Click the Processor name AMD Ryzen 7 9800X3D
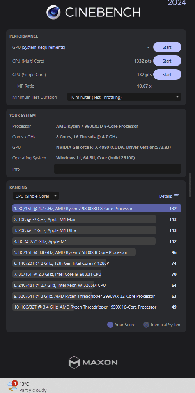 97,126
